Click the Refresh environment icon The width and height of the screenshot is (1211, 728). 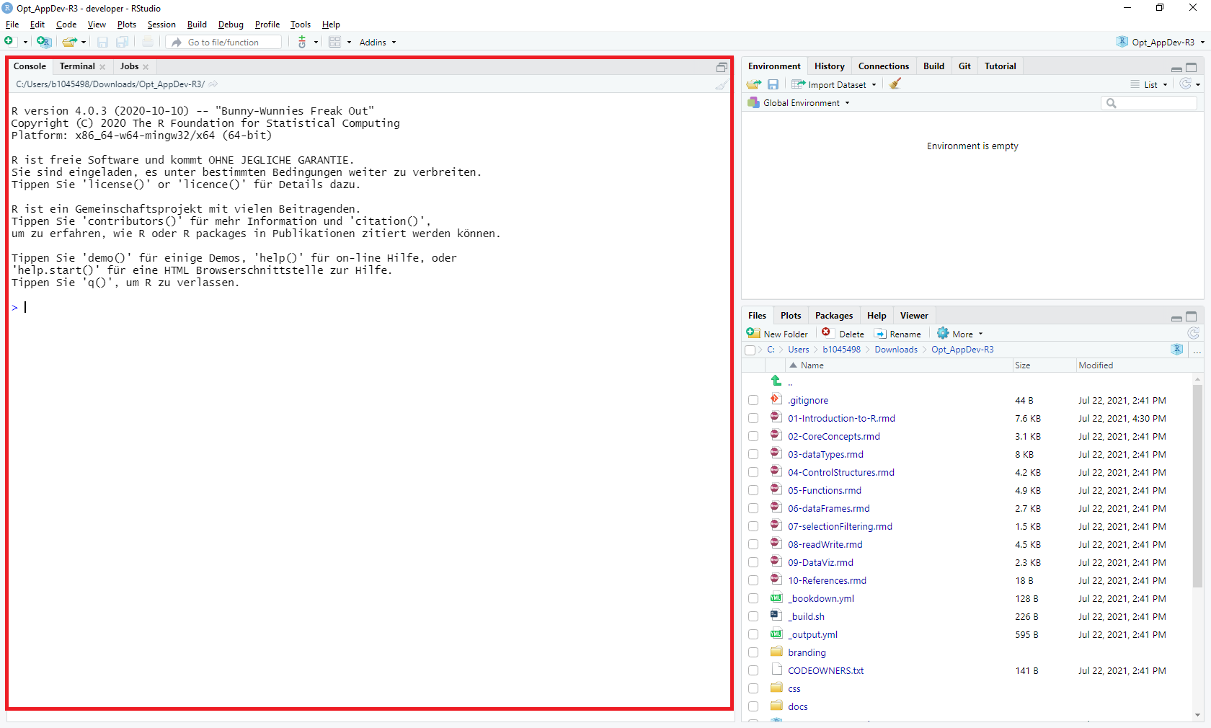tap(1186, 84)
